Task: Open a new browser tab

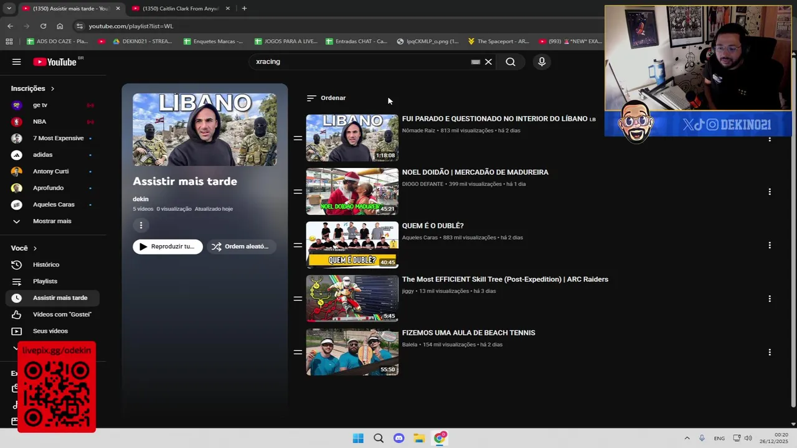Action: pyautogui.click(x=244, y=8)
